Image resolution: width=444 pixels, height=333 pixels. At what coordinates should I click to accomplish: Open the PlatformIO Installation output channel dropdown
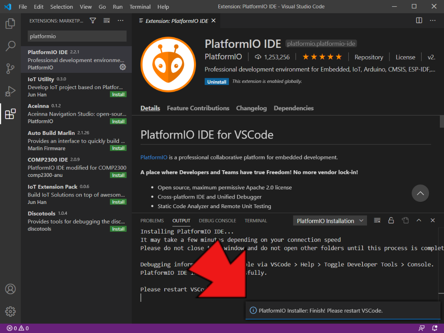pos(330,221)
